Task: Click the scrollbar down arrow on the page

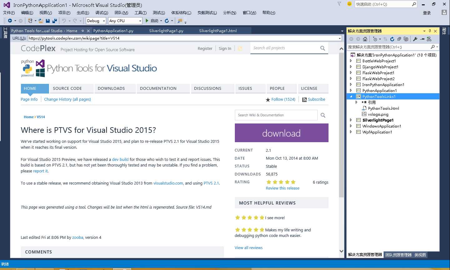Action: click(341, 251)
